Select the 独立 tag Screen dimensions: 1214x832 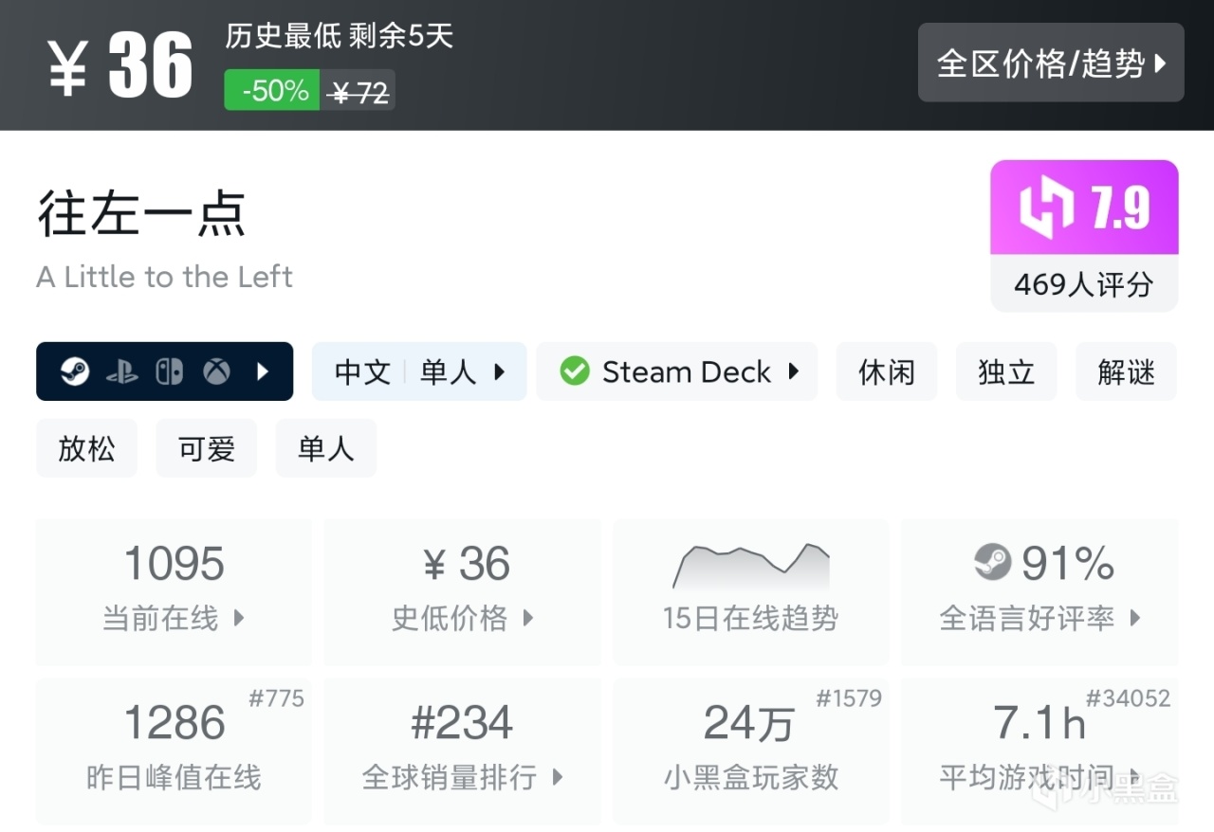click(x=1006, y=371)
